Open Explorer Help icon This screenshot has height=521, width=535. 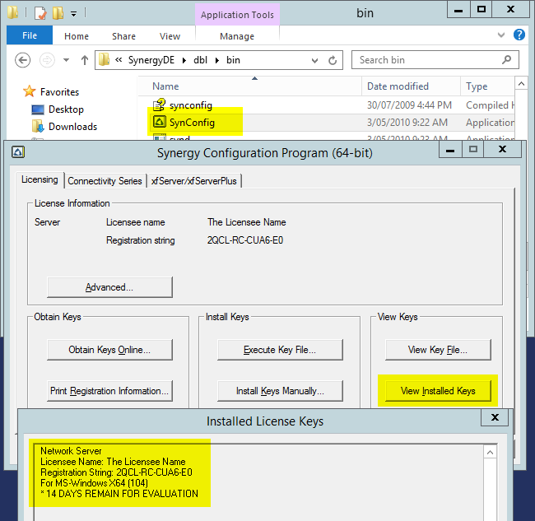pyautogui.click(x=519, y=35)
